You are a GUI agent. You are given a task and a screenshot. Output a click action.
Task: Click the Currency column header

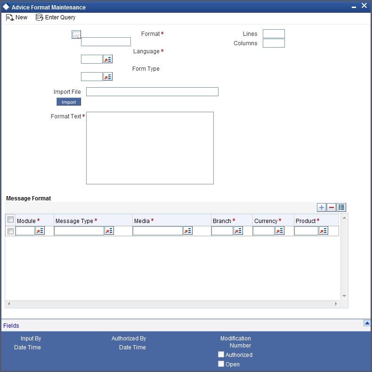pyautogui.click(x=273, y=221)
